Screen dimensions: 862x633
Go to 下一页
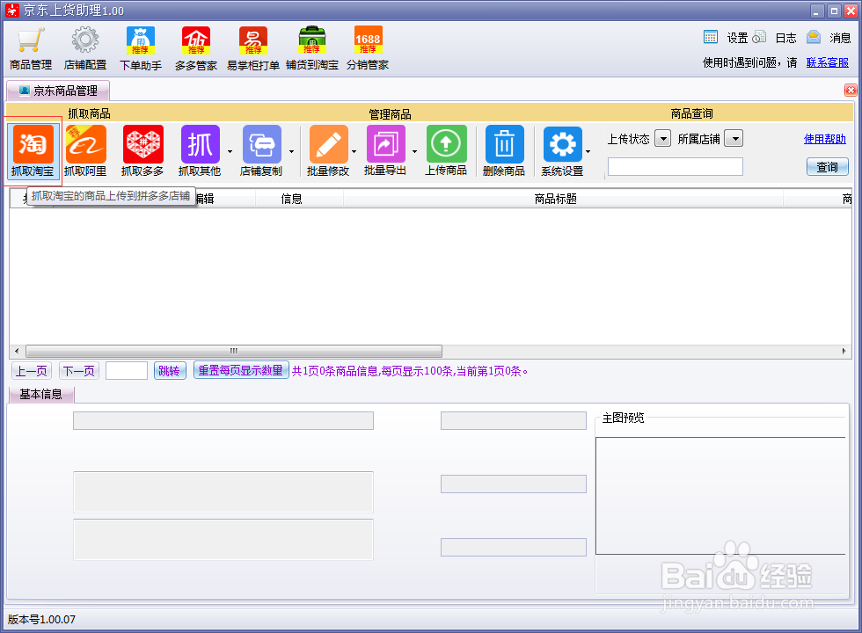tap(79, 371)
